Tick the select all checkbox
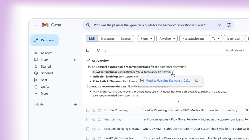Screen dimensions: 249x140 click(88, 50)
